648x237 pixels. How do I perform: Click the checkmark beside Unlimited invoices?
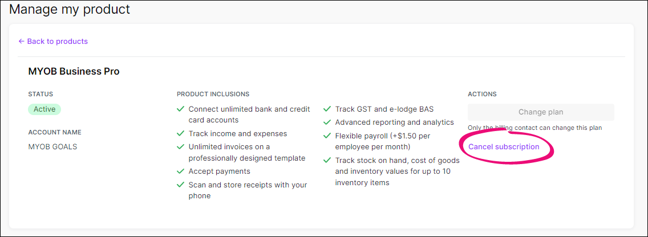(181, 146)
